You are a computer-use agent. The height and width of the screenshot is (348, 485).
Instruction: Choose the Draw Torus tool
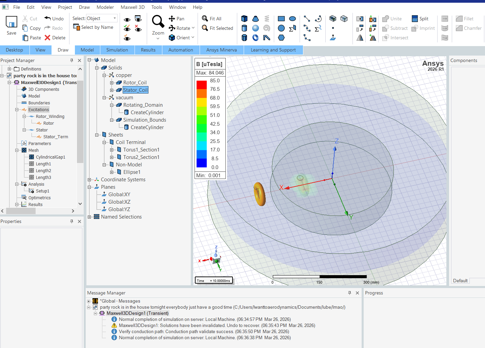(x=256, y=38)
